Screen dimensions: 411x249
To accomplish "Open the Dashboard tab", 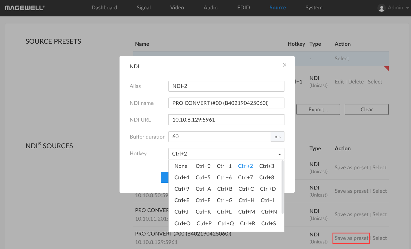I will (104, 8).
